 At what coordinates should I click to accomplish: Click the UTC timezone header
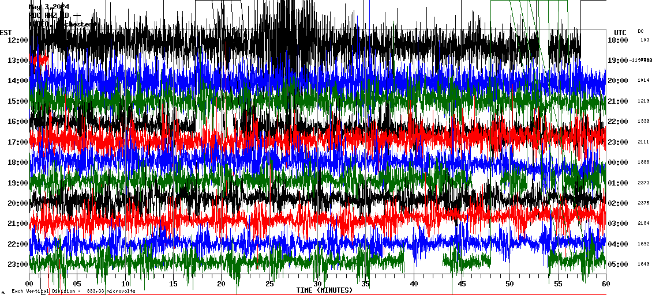(620, 32)
